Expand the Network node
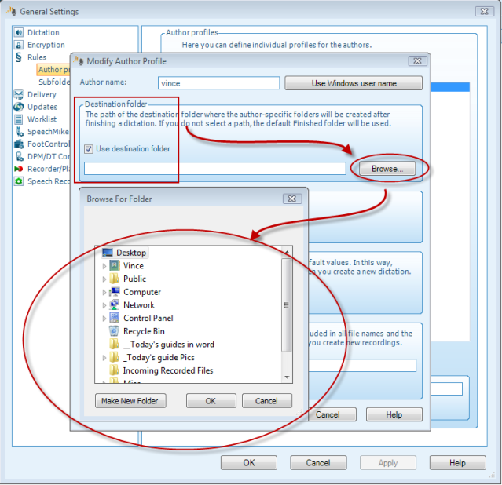This screenshot has height=485, width=502. pyautogui.click(x=104, y=305)
